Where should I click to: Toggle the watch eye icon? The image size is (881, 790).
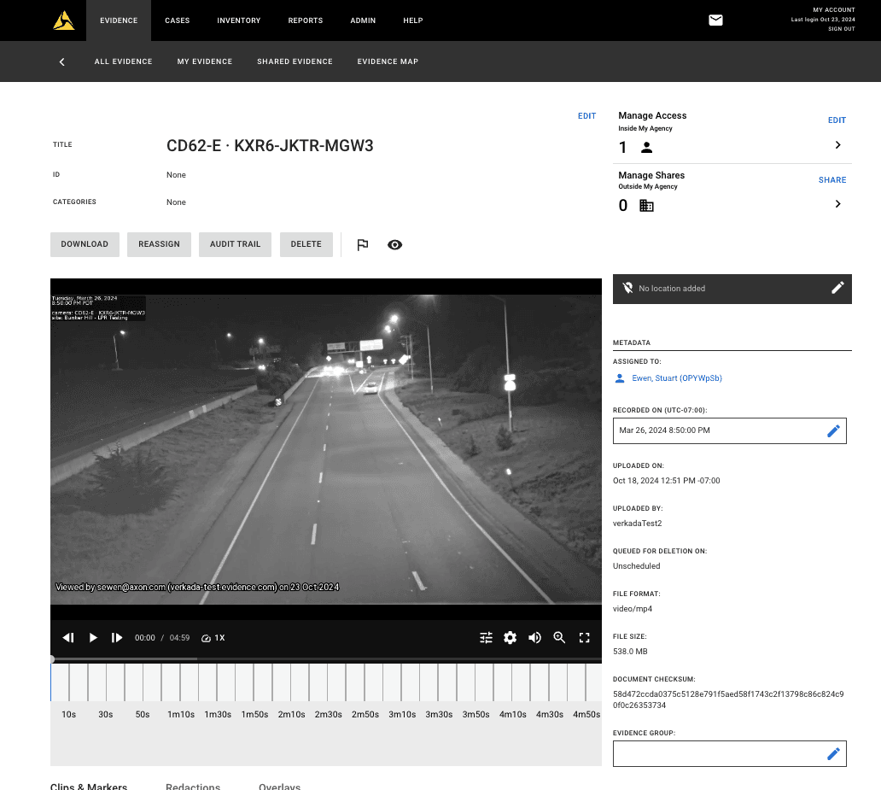(394, 244)
